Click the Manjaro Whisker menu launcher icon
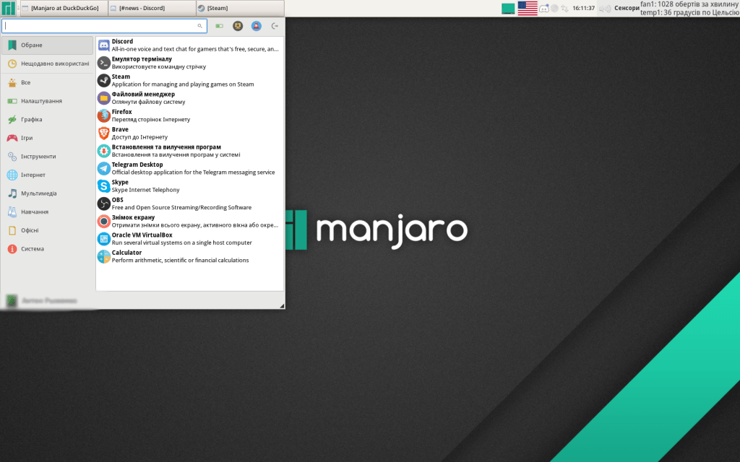740x462 pixels. click(x=8, y=8)
